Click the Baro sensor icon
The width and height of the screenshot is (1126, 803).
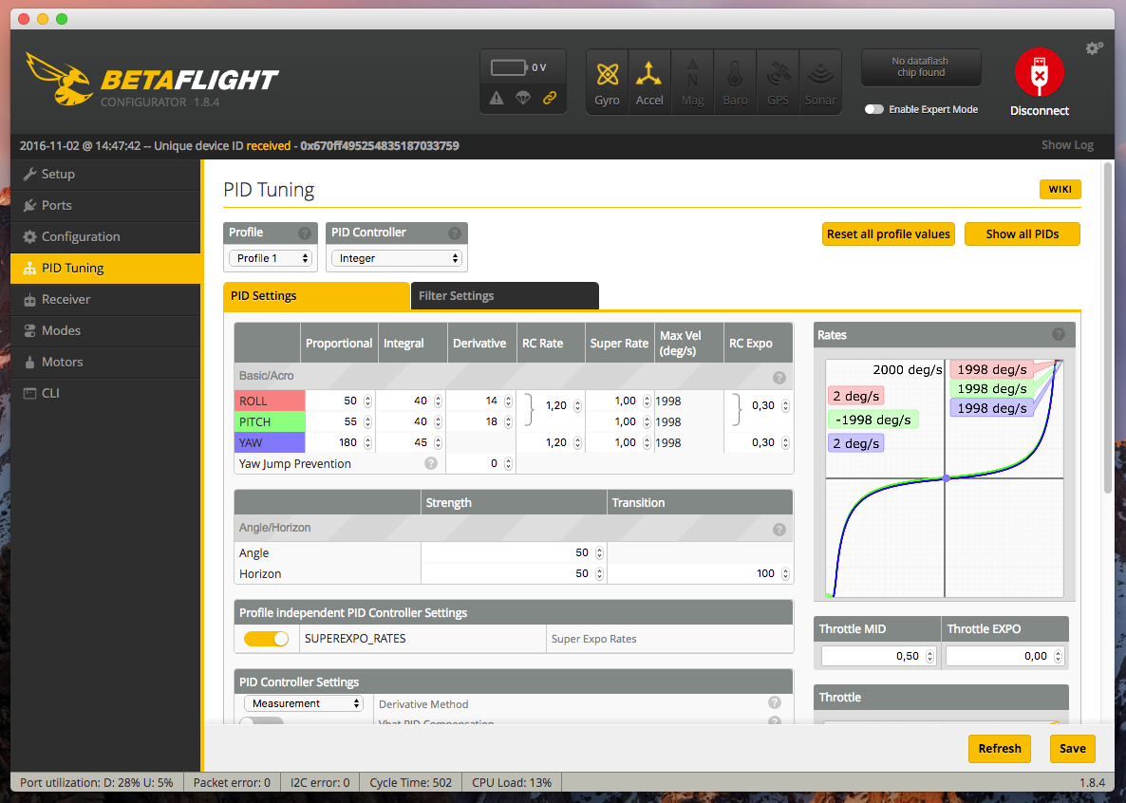(735, 82)
